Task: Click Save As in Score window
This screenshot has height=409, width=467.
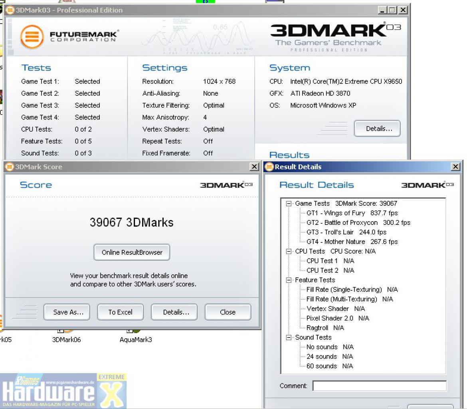Action: [x=67, y=312]
